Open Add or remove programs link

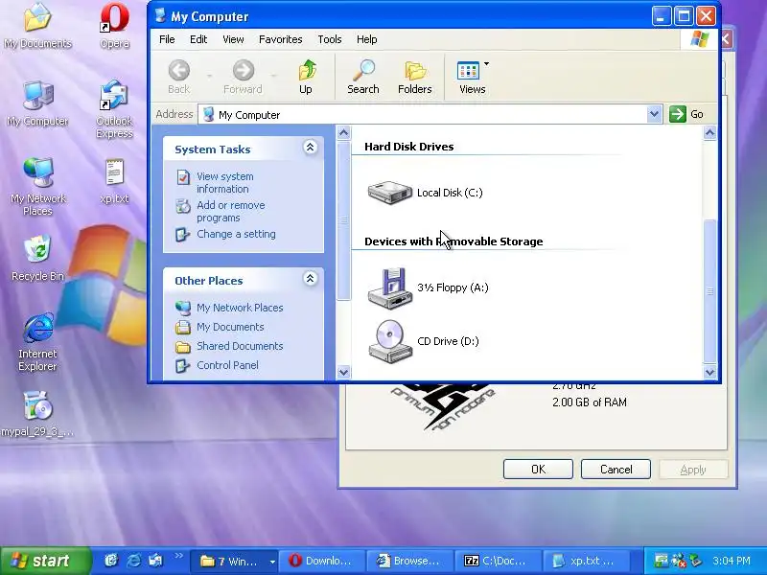click(231, 211)
